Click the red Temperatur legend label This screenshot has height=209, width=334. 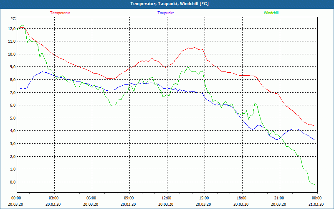pyautogui.click(x=60, y=13)
